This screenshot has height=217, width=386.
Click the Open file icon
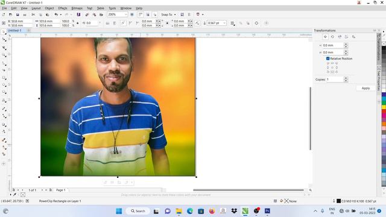tap(10, 14)
